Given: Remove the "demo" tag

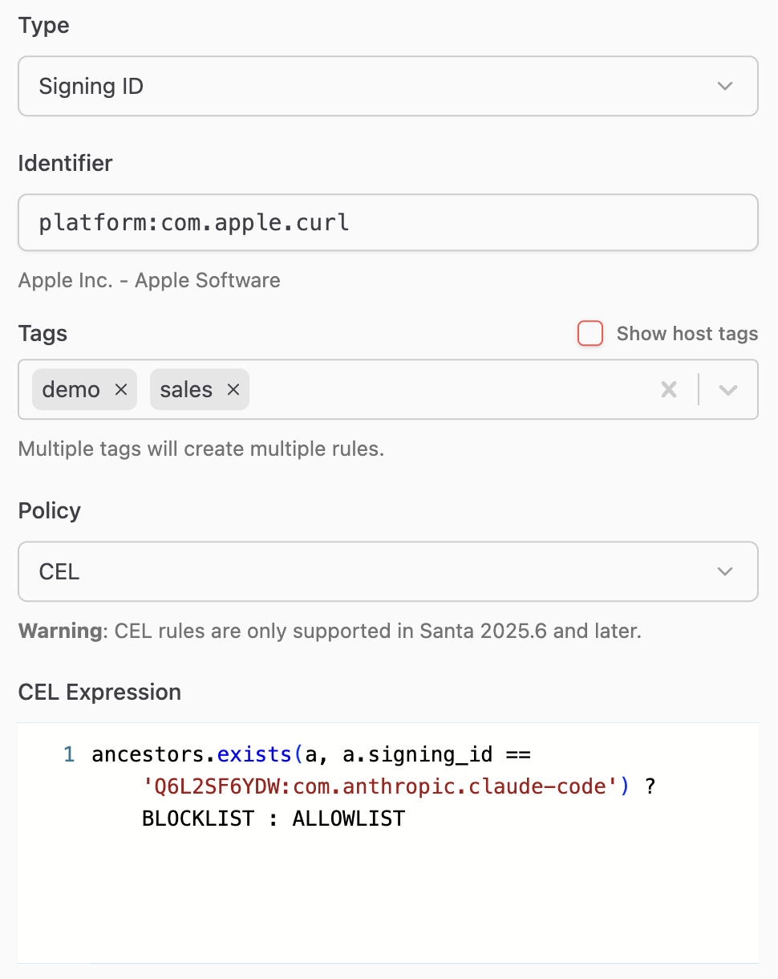Looking at the screenshot, I should coord(121,390).
